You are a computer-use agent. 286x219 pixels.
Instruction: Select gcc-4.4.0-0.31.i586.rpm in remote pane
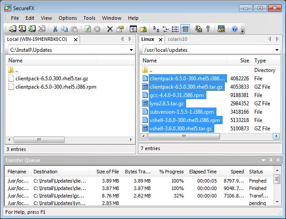(176, 95)
